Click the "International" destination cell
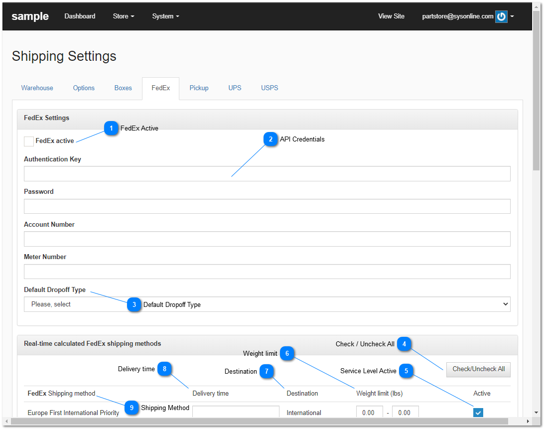Viewport: 545px width, 430px height. [304, 413]
